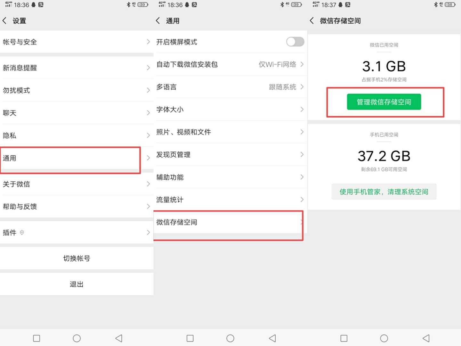Open 帐号与安全 settings
This screenshot has width=461, height=346.
77,42
